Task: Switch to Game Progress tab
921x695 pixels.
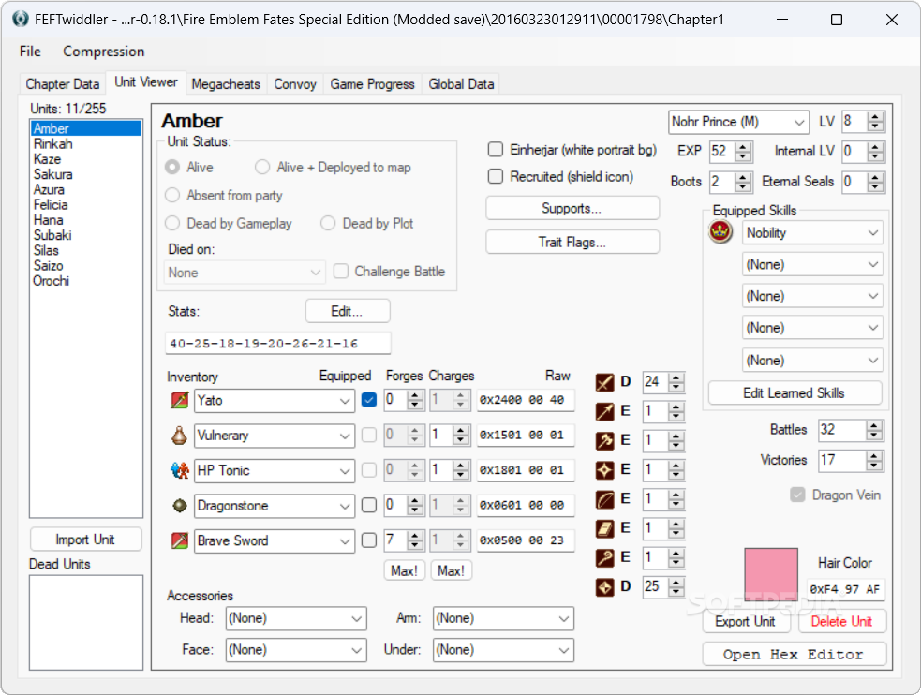Action: (x=372, y=84)
